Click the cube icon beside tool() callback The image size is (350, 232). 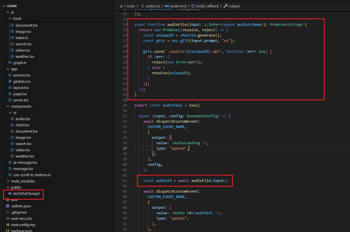tap(193, 6)
